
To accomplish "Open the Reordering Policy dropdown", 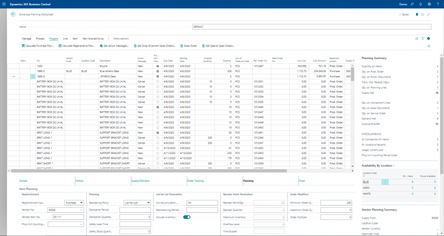I will 137,203.
